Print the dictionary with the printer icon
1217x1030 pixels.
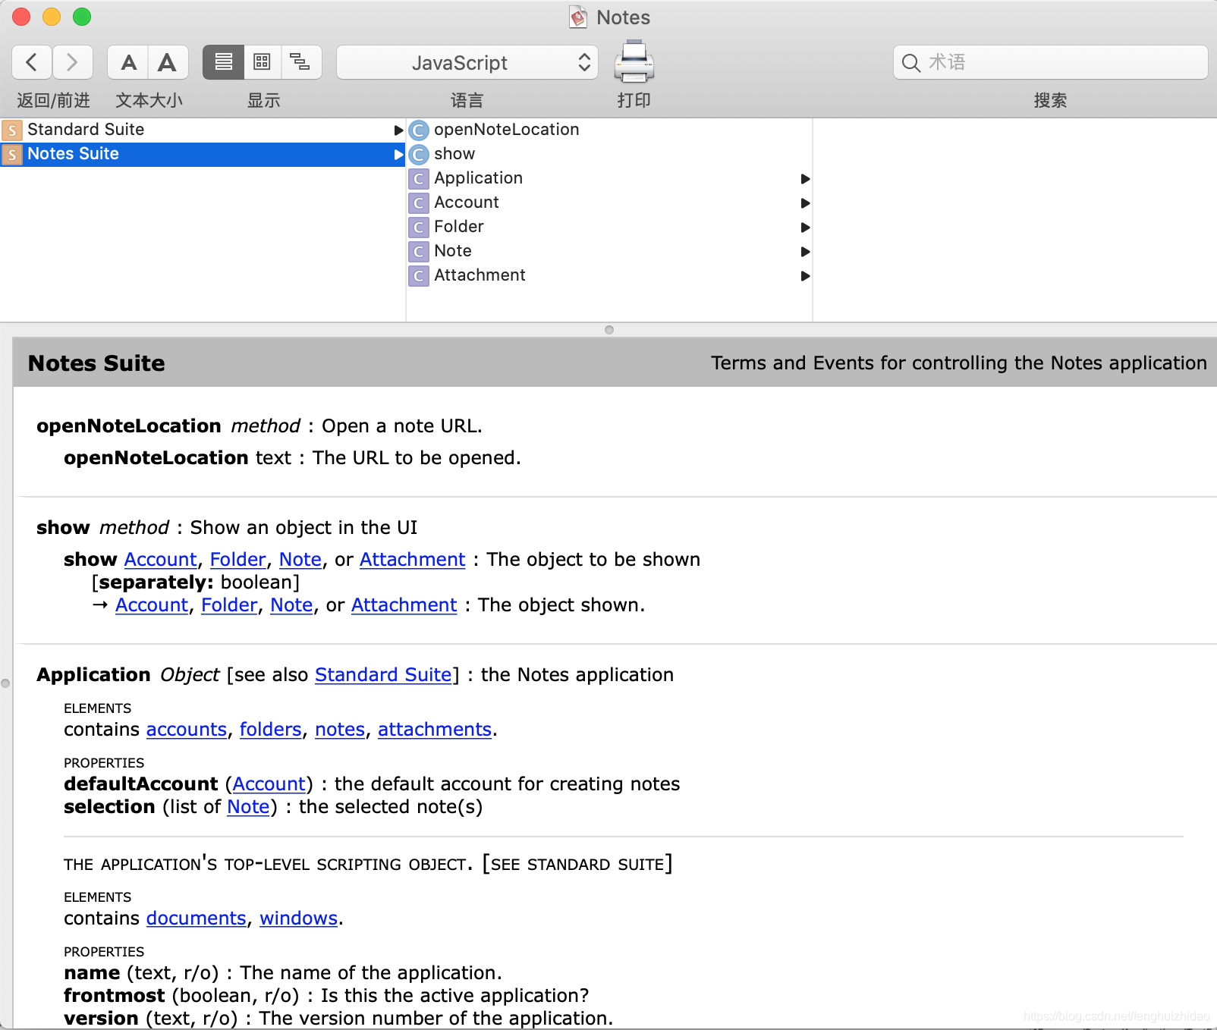[634, 61]
